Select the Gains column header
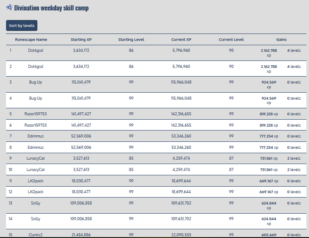Image resolution: width=309 pixels, height=238 pixels. (x=281, y=40)
